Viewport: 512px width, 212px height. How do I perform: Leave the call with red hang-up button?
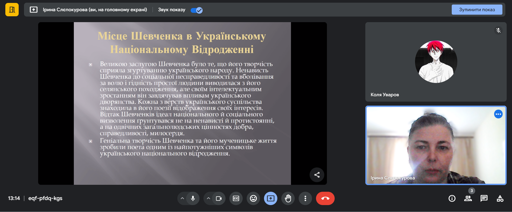pyautogui.click(x=325, y=198)
